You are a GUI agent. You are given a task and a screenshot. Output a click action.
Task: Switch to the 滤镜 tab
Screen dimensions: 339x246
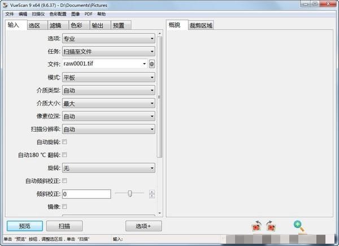click(x=58, y=25)
